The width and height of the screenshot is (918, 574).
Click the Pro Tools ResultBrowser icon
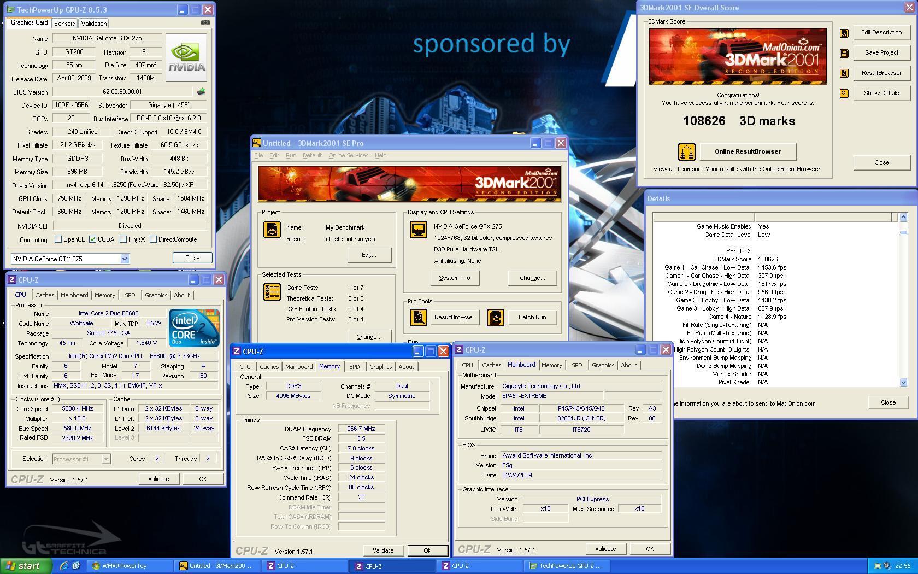(x=419, y=317)
